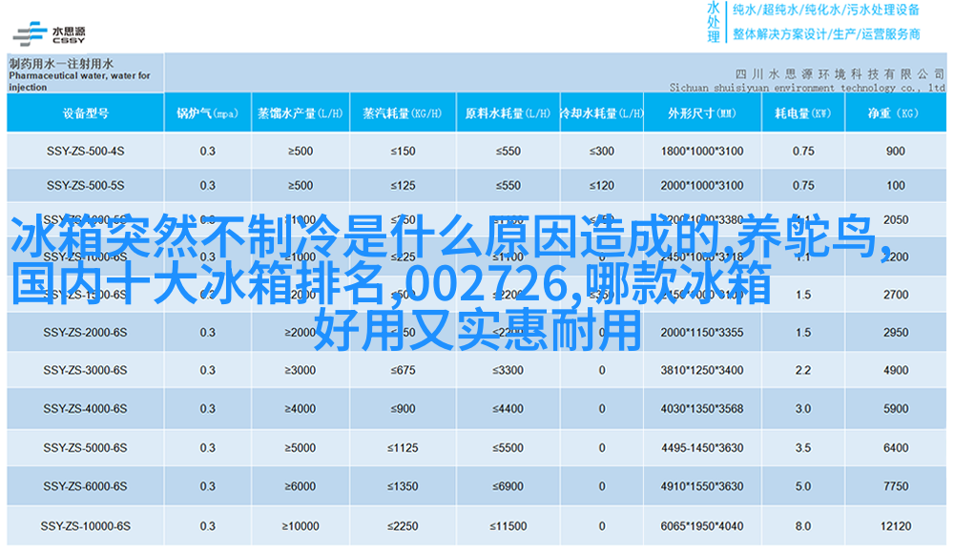Click the 蒸馏水产量(L/H) column header
This screenshot has height=554, width=954.
(300, 113)
